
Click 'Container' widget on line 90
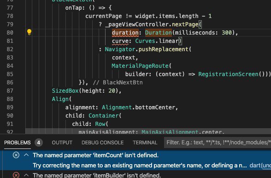pyautogui.click(x=103, y=116)
